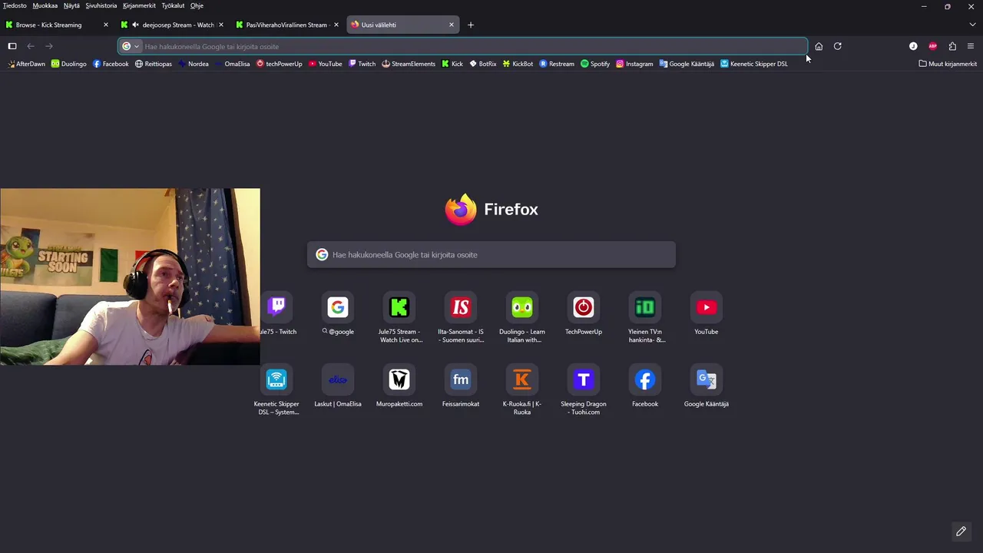
Task: Switch to the PasiViherahoVirallinen Stream tab
Action: [288, 25]
